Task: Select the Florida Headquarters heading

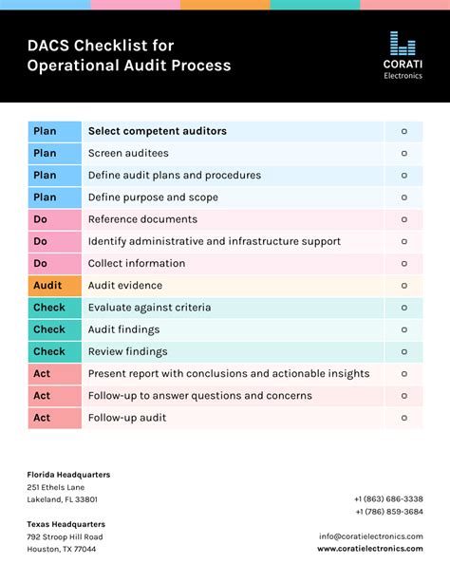Action: point(68,475)
